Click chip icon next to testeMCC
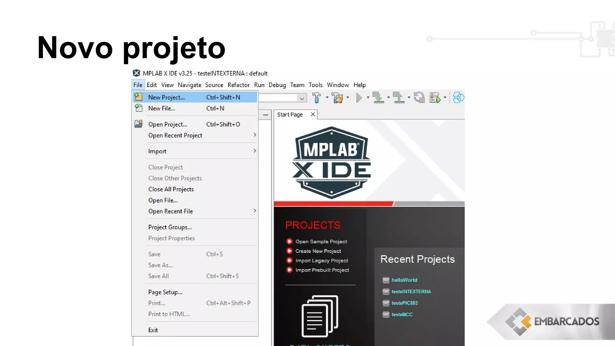The height and width of the screenshot is (346, 615). click(x=386, y=314)
